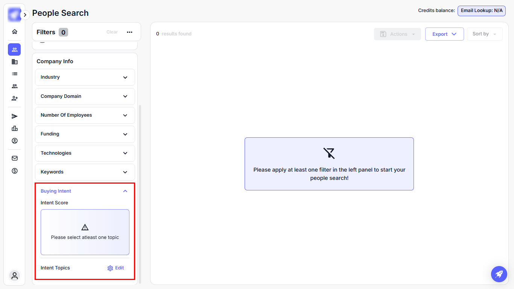The image size is (514, 289).
Task: Open the Sort by dropdown
Action: (484, 34)
